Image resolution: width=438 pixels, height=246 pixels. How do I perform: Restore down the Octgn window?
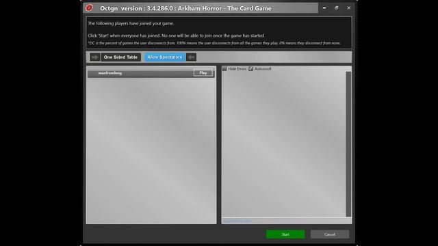(336, 8)
